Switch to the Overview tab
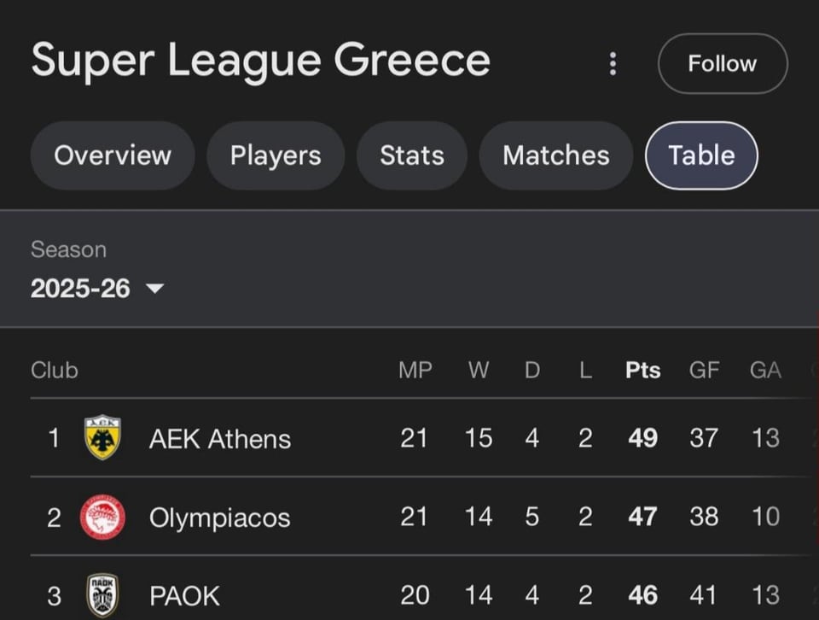 tap(113, 155)
